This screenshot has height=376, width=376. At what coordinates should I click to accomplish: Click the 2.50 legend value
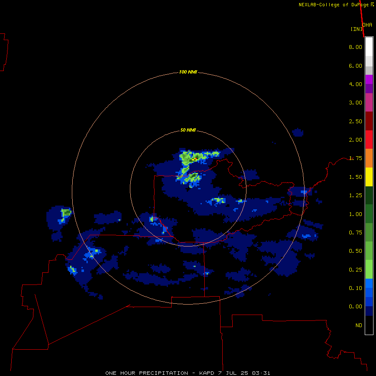356,121
